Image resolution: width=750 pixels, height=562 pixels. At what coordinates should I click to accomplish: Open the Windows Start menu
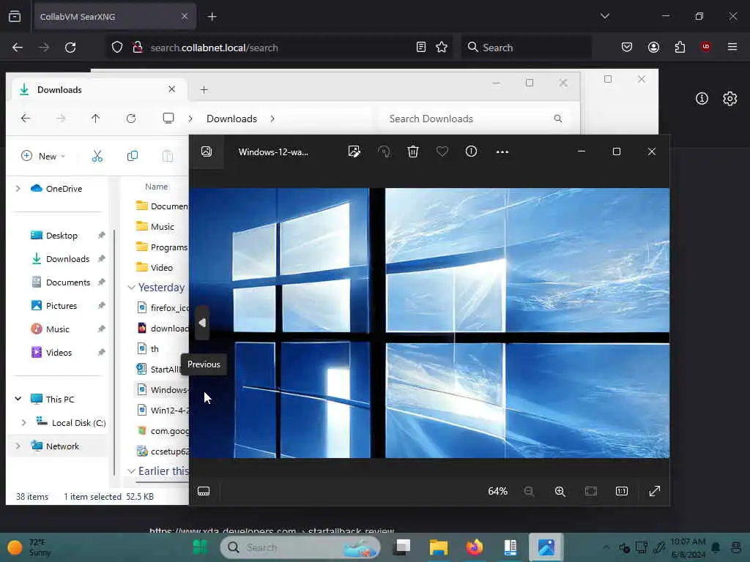coord(200,547)
